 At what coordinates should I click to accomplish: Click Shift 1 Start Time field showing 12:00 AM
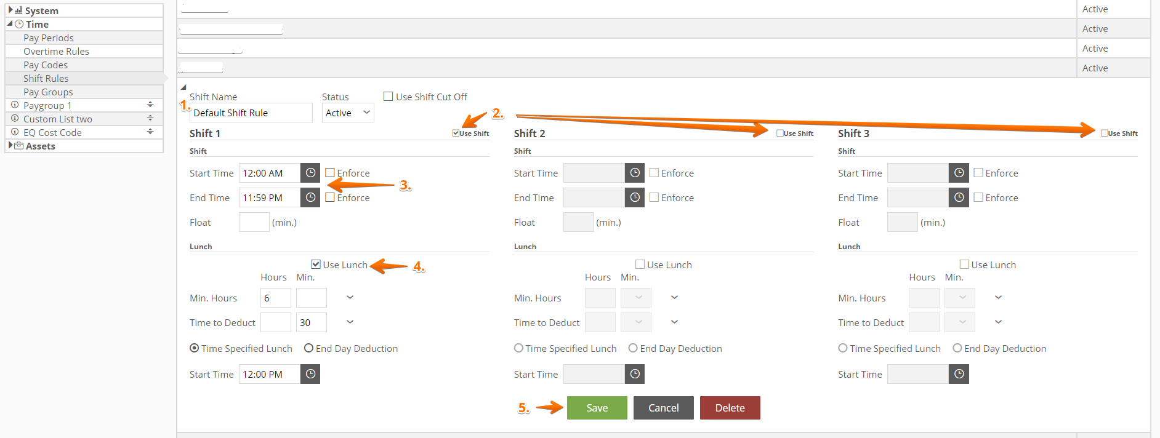coord(270,173)
